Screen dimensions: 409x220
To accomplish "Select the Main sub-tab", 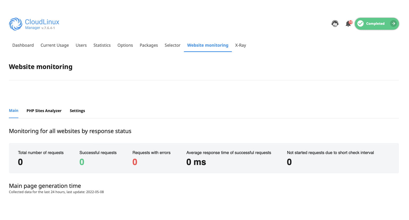I will point(14,111).
